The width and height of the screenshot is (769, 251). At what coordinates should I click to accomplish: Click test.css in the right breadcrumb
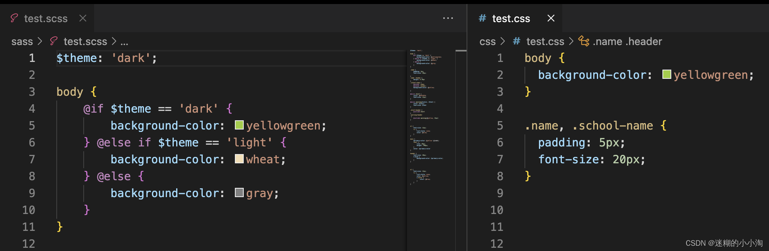pos(545,41)
